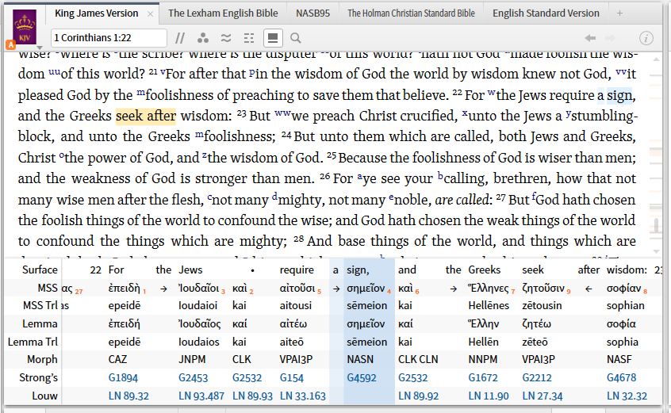Switch to The Holman Christian Standard Bible tab
Viewport: 671px width, 413px height.
[411, 13]
